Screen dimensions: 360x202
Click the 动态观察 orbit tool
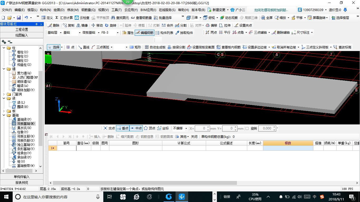click(229, 18)
